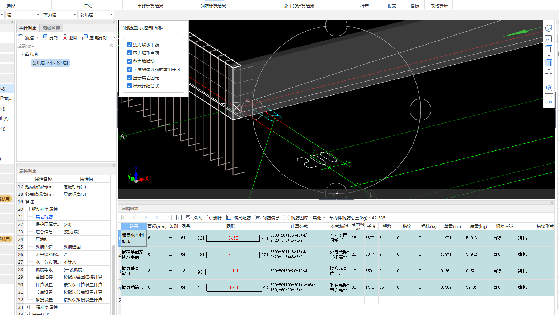This screenshot has width=559, height=315.
Task: Open the 其他 dropdown in the rebar toolbar
Action: coord(319,218)
